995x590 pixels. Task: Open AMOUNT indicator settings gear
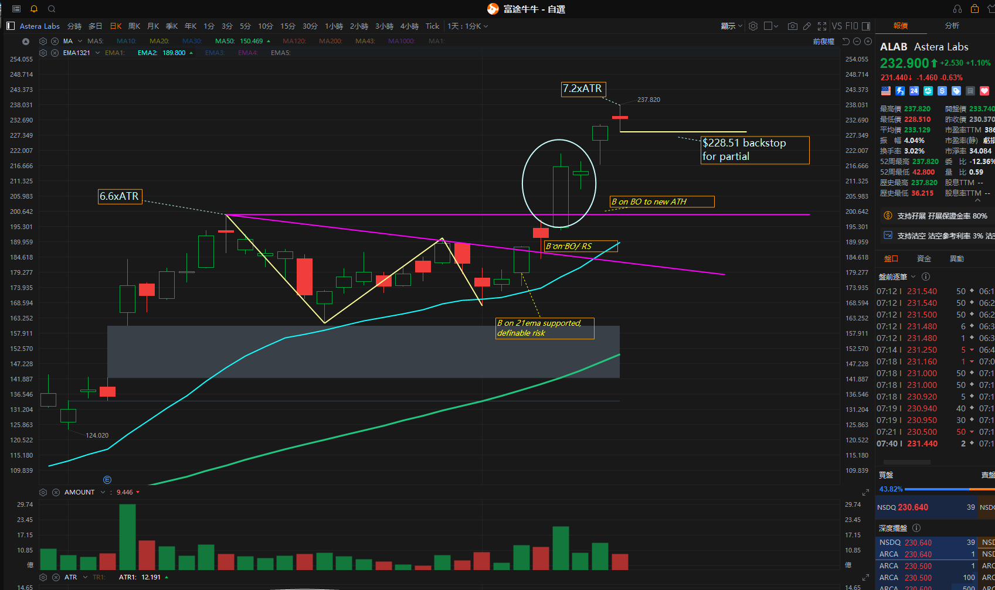tap(43, 492)
